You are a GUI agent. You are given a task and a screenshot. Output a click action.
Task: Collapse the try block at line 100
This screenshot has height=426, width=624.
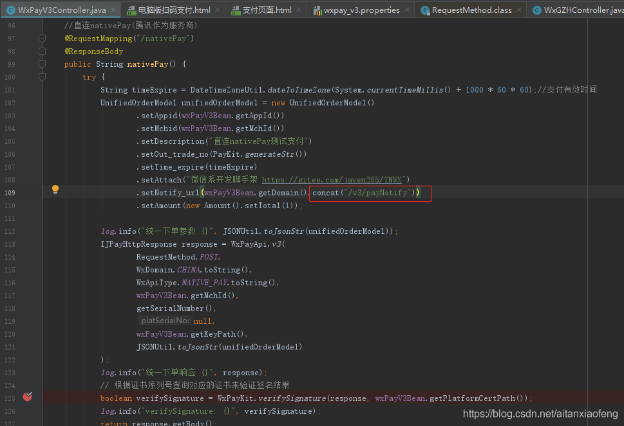click(42, 77)
